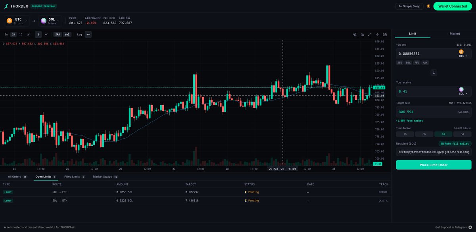Click the Mkt: 792.322166 market rate
Screen dimensions: 476x232
pyautogui.click(x=460, y=103)
